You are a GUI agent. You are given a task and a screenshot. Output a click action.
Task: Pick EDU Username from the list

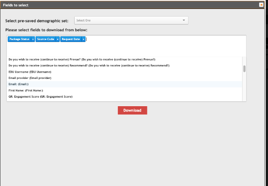click(125, 72)
